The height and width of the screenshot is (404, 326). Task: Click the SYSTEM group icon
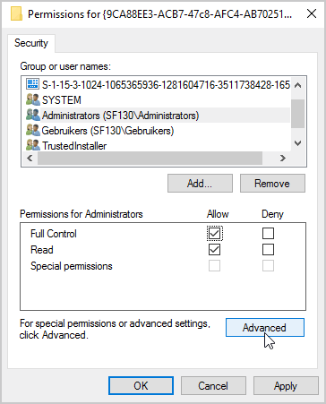33,99
